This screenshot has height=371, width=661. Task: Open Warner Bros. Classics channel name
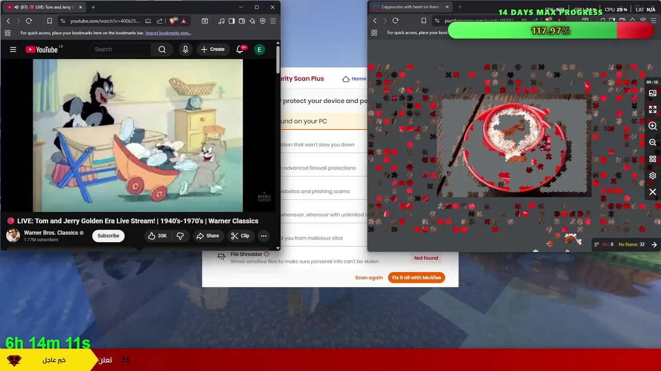[x=51, y=233]
